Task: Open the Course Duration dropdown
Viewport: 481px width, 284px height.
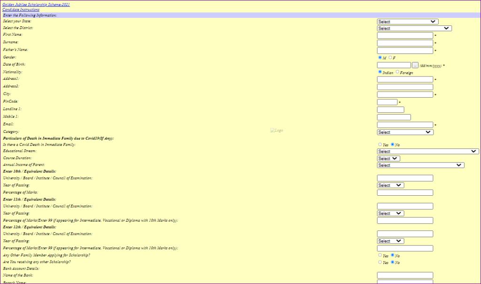Action: tap(388, 159)
